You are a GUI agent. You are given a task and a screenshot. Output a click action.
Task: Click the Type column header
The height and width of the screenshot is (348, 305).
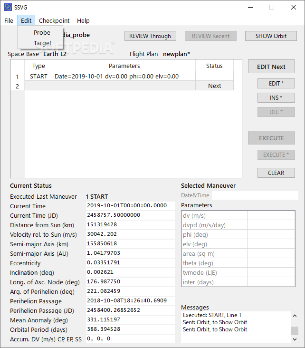38,66
